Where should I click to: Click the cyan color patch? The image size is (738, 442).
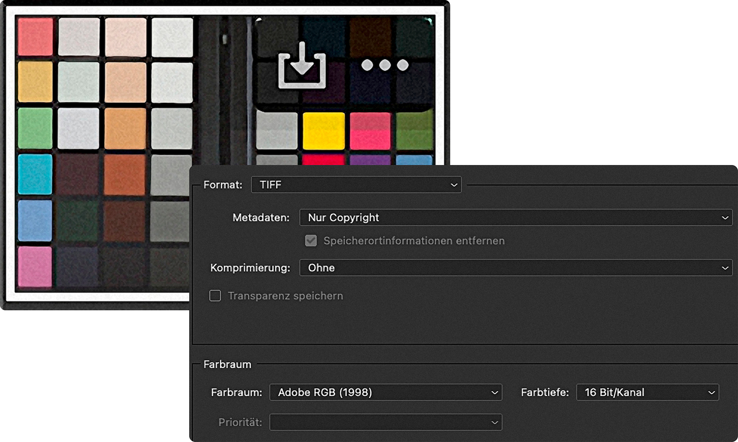(x=35, y=175)
